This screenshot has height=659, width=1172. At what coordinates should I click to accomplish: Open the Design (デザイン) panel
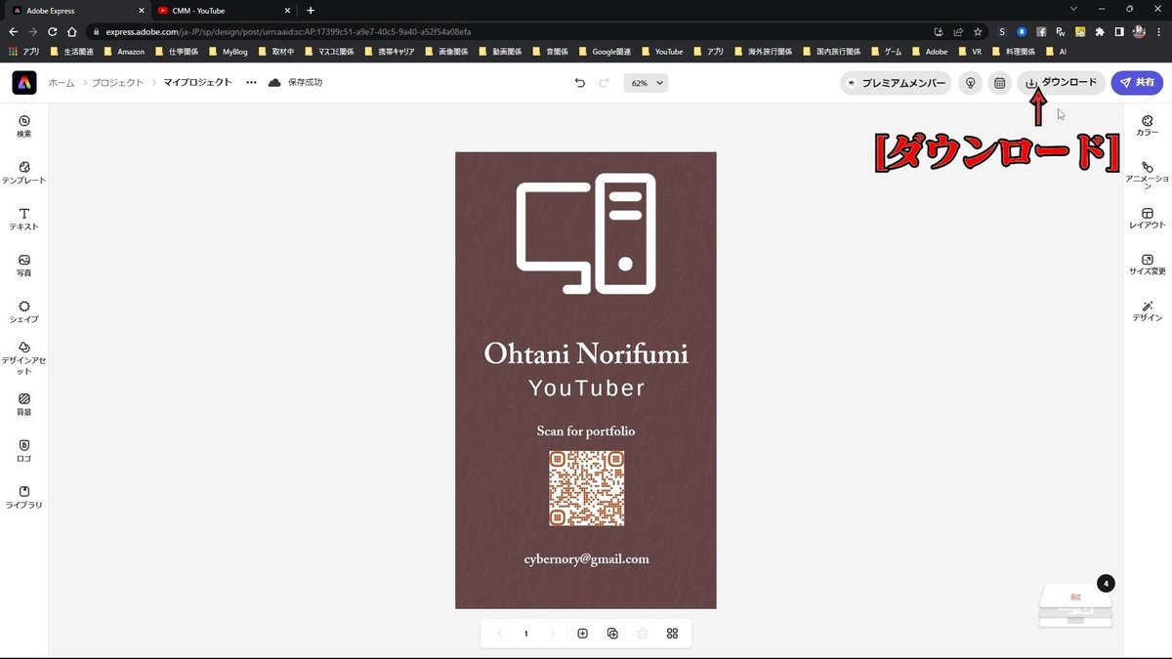pos(1148,311)
